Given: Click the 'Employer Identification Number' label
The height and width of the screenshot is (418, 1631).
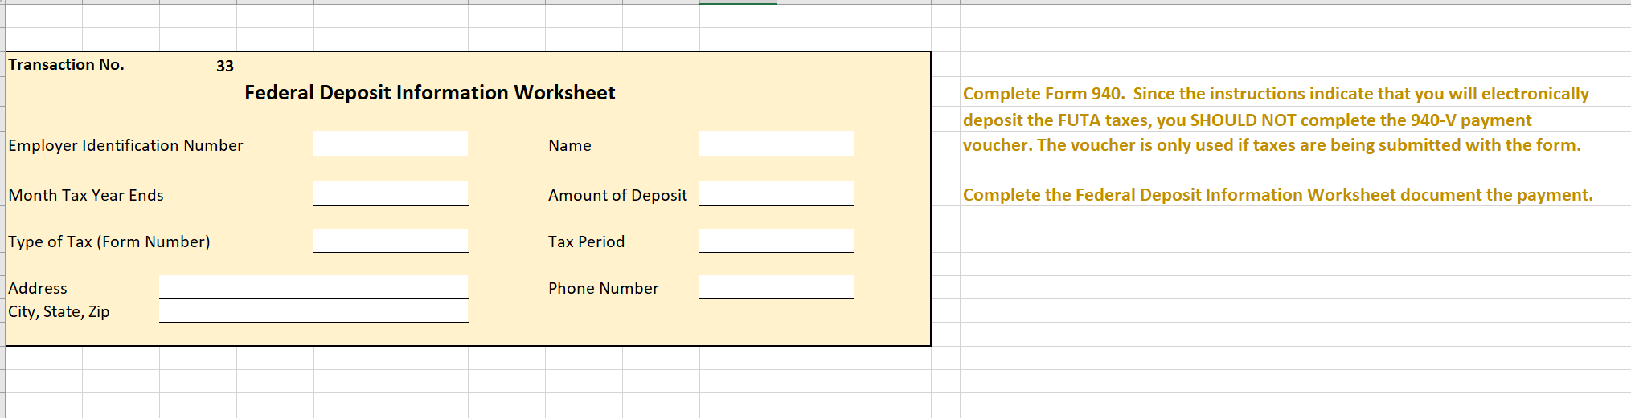Looking at the screenshot, I should tap(125, 145).
